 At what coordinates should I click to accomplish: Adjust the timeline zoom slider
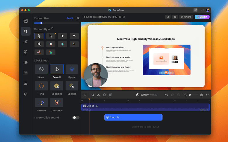[x=190, y=95]
